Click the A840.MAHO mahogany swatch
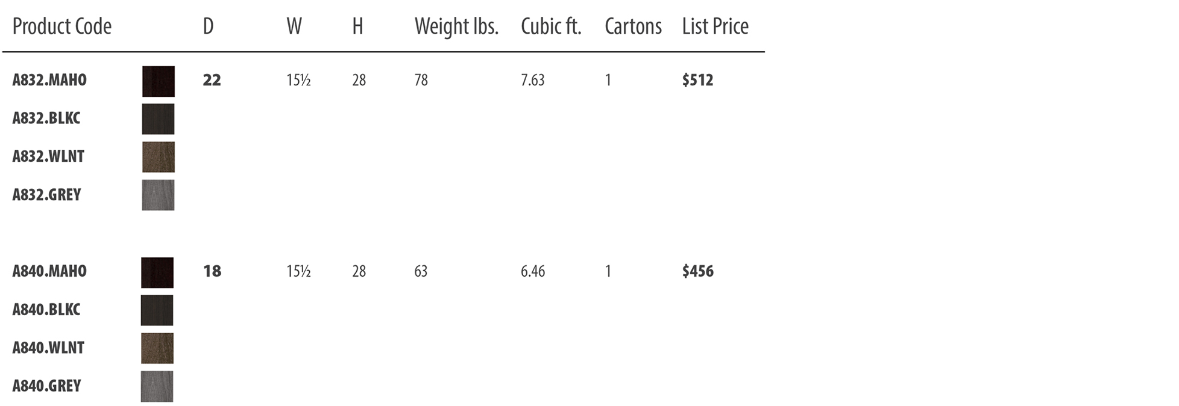Image resolution: width=1179 pixels, height=406 pixels. pos(157,272)
